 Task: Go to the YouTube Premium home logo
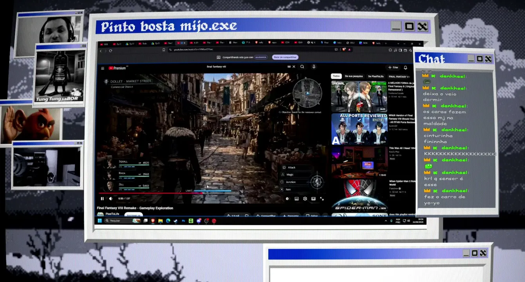pyautogui.click(x=117, y=68)
